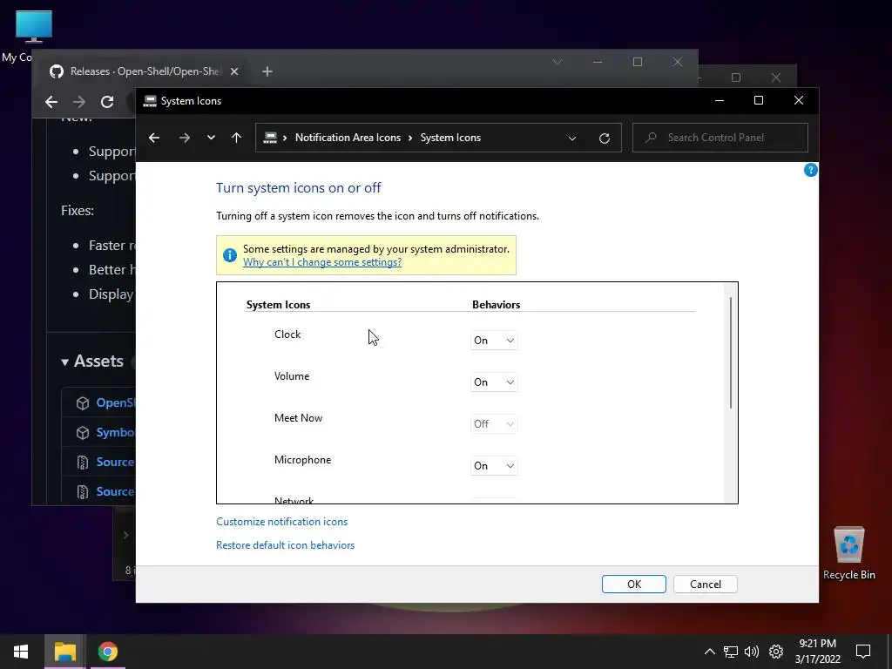Click the GitHub icon on browser tab
This screenshot has width=892, height=669.
point(57,71)
